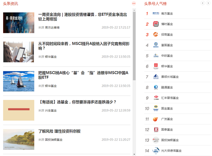Select rank 8 name 融通基金

pos(167,87)
